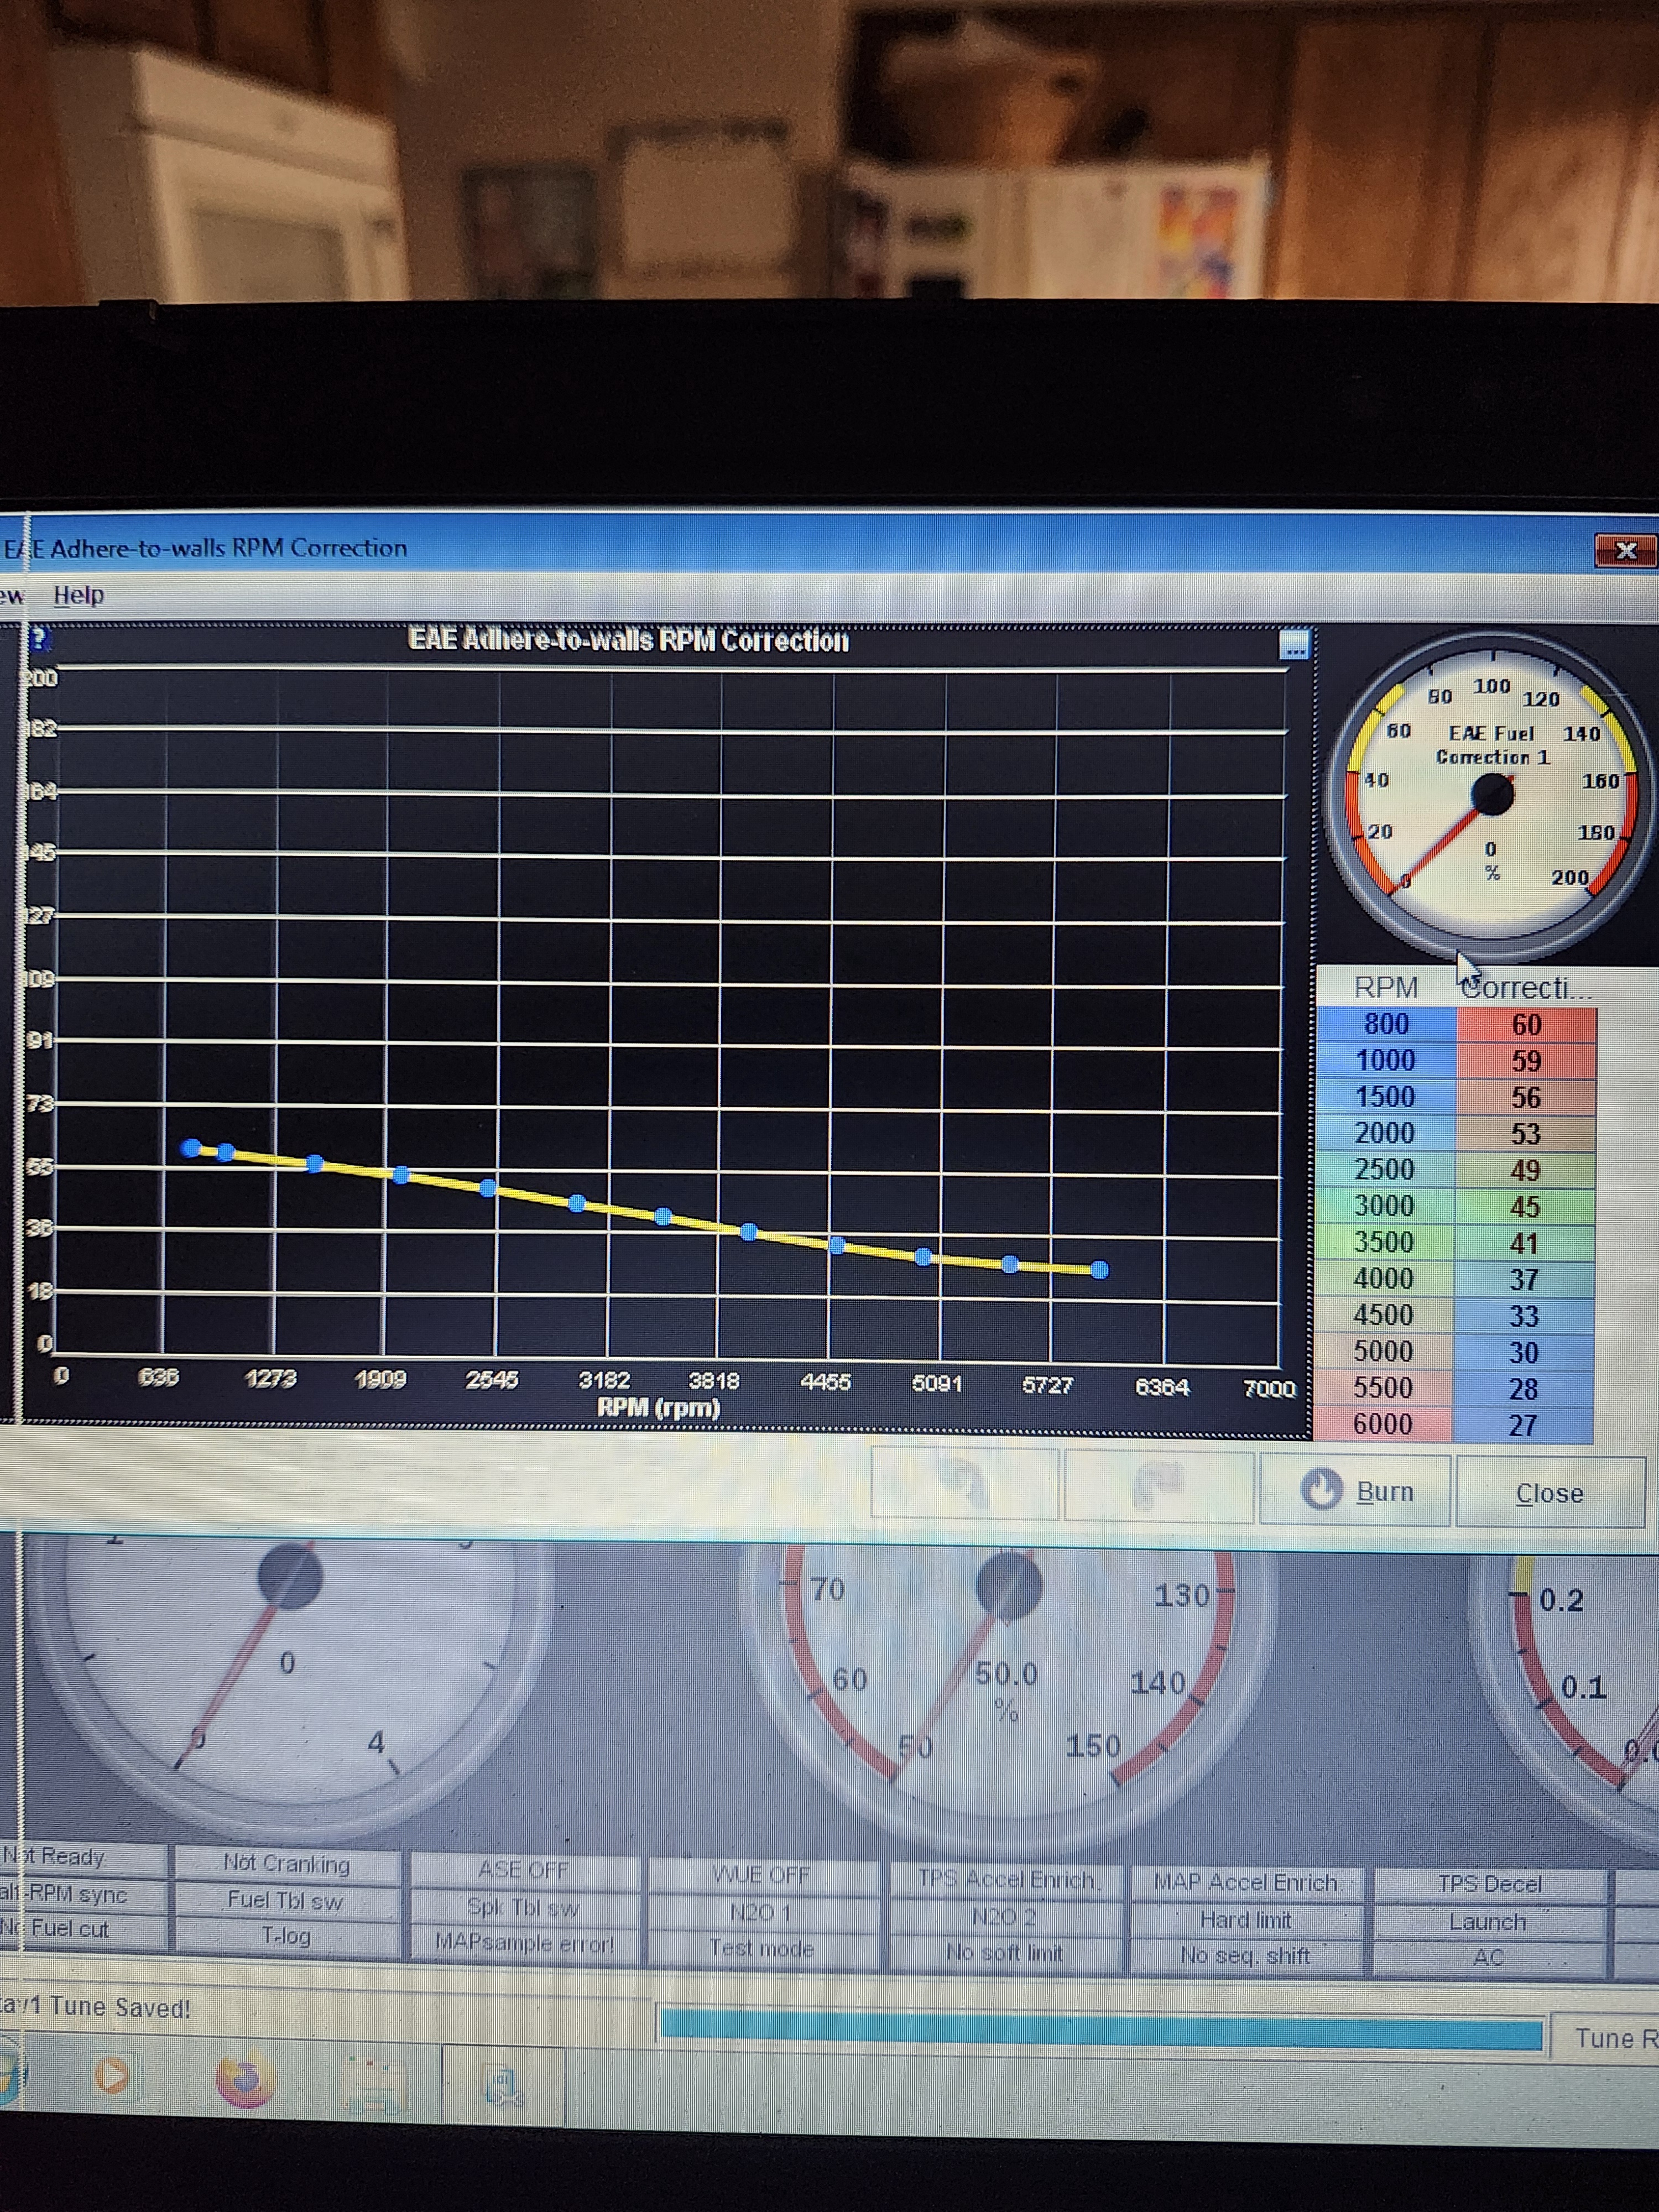The width and height of the screenshot is (1659, 2212).
Task: Select the 5500 RPM cell
Action: pyautogui.click(x=1383, y=1387)
